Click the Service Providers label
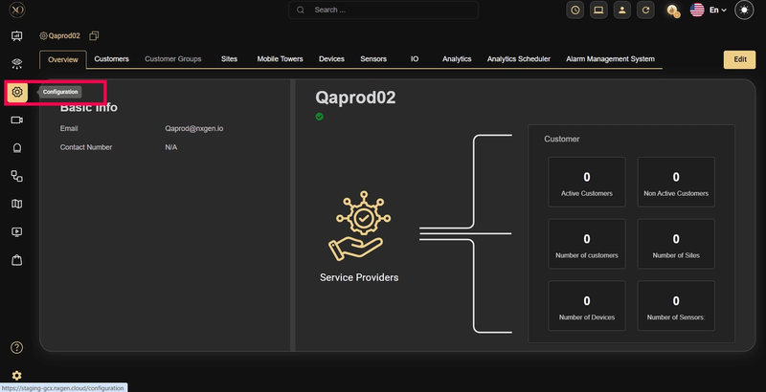This screenshot has width=766, height=392. pos(359,277)
